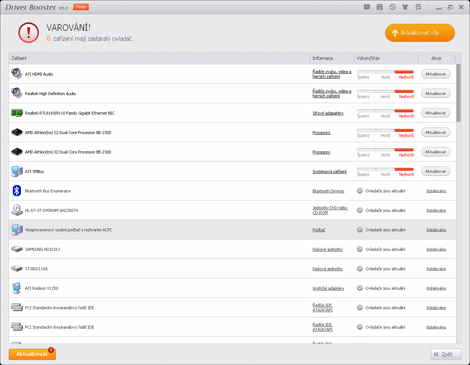Click the disk drive icon for ST3802110A
The image size is (470, 365).
(x=17, y=268)
